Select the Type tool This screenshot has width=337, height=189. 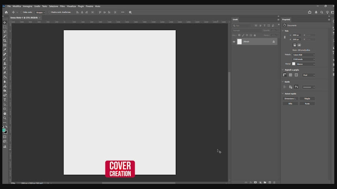[5, 100]
